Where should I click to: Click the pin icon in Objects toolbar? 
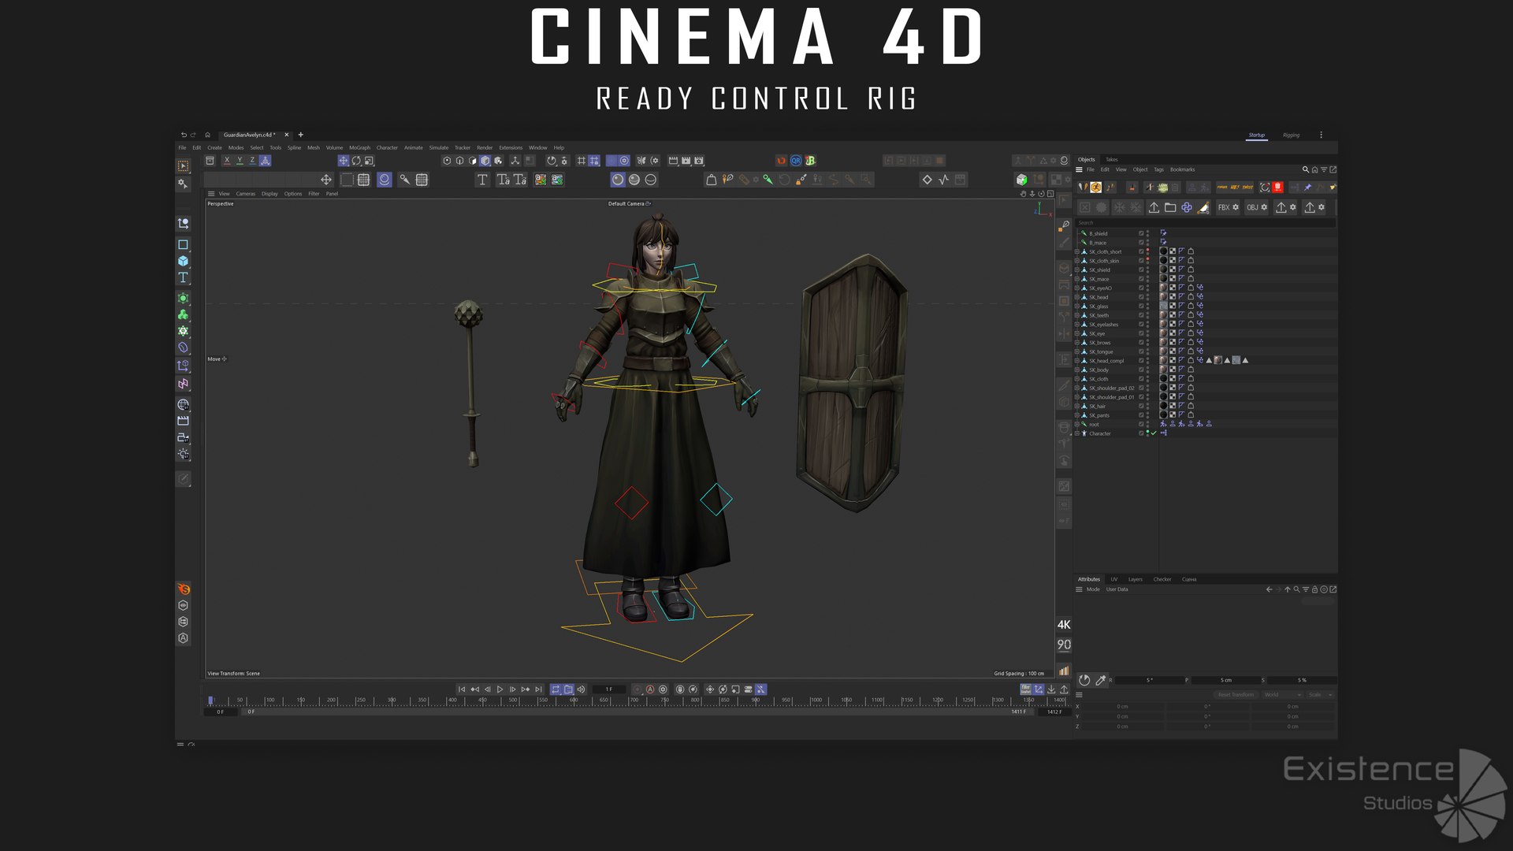point(1307,188)
